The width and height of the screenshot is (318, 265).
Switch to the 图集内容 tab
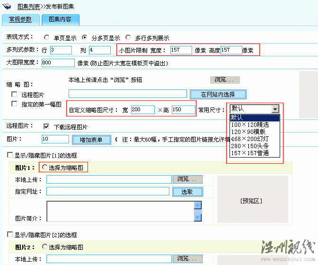pos(60,19)
